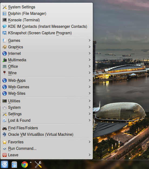
Task: Click the red Leave power icon
Action: click(5, 155)
